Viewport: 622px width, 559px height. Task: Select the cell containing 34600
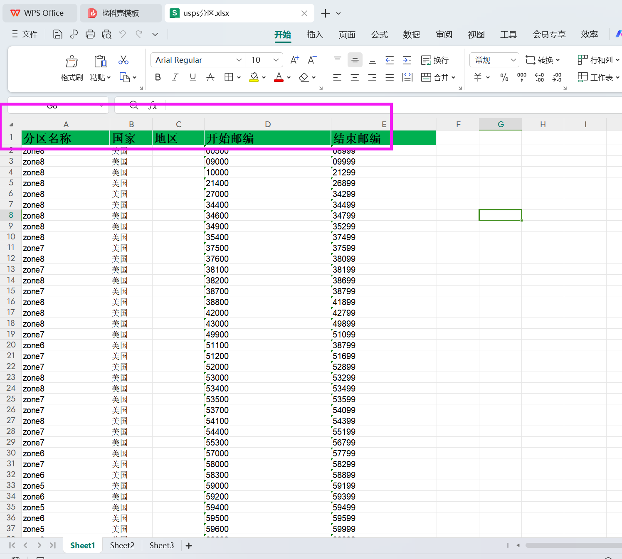pos(268,216)
